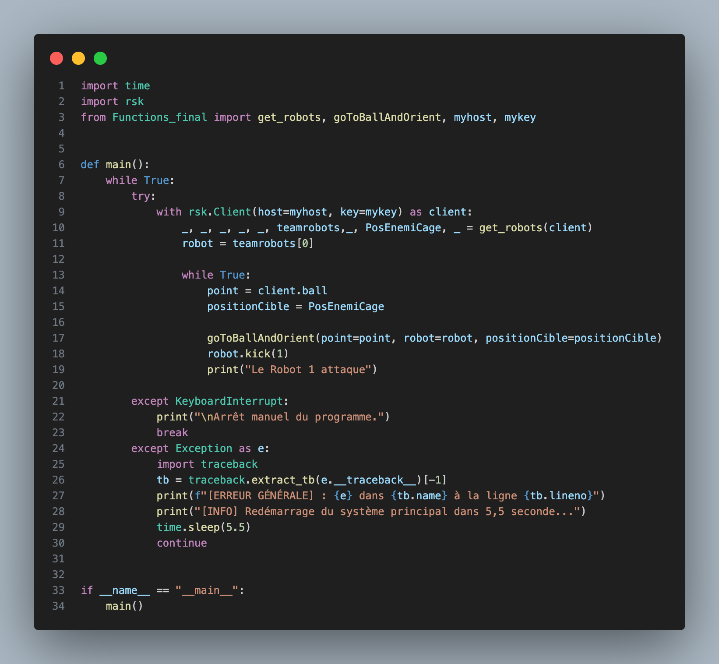This screenshot has width=719, height=664.
Task: Click 'traceback.extract_tb' on line 26
Action: (x=251, y=480)
